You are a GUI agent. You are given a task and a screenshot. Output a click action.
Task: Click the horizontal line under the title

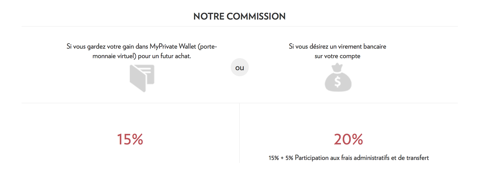[240, 26]
